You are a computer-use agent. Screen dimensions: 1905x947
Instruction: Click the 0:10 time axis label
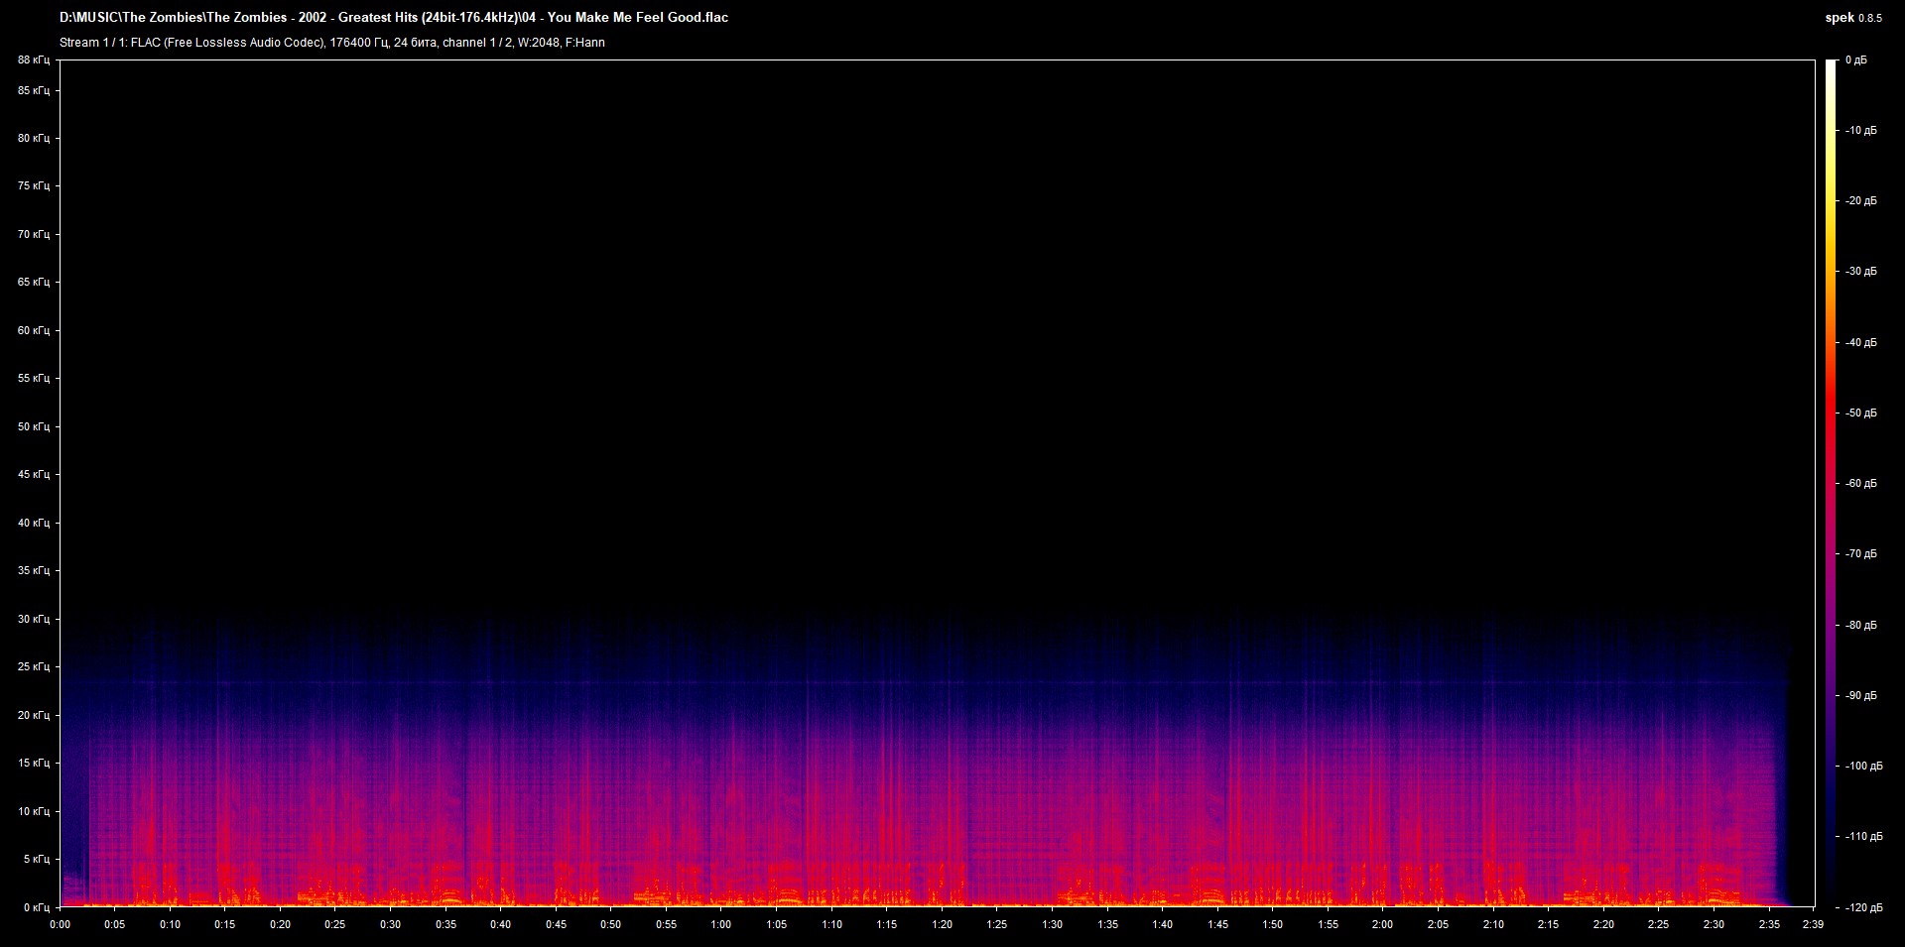click(170, 924)
